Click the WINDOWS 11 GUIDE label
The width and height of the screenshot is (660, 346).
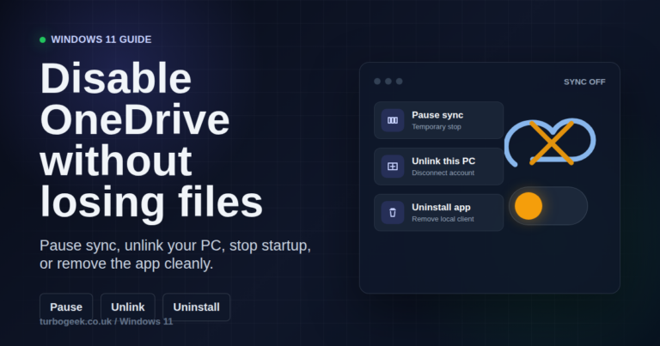point(101,39)
